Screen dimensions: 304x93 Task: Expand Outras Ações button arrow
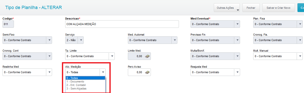point(238,10)
